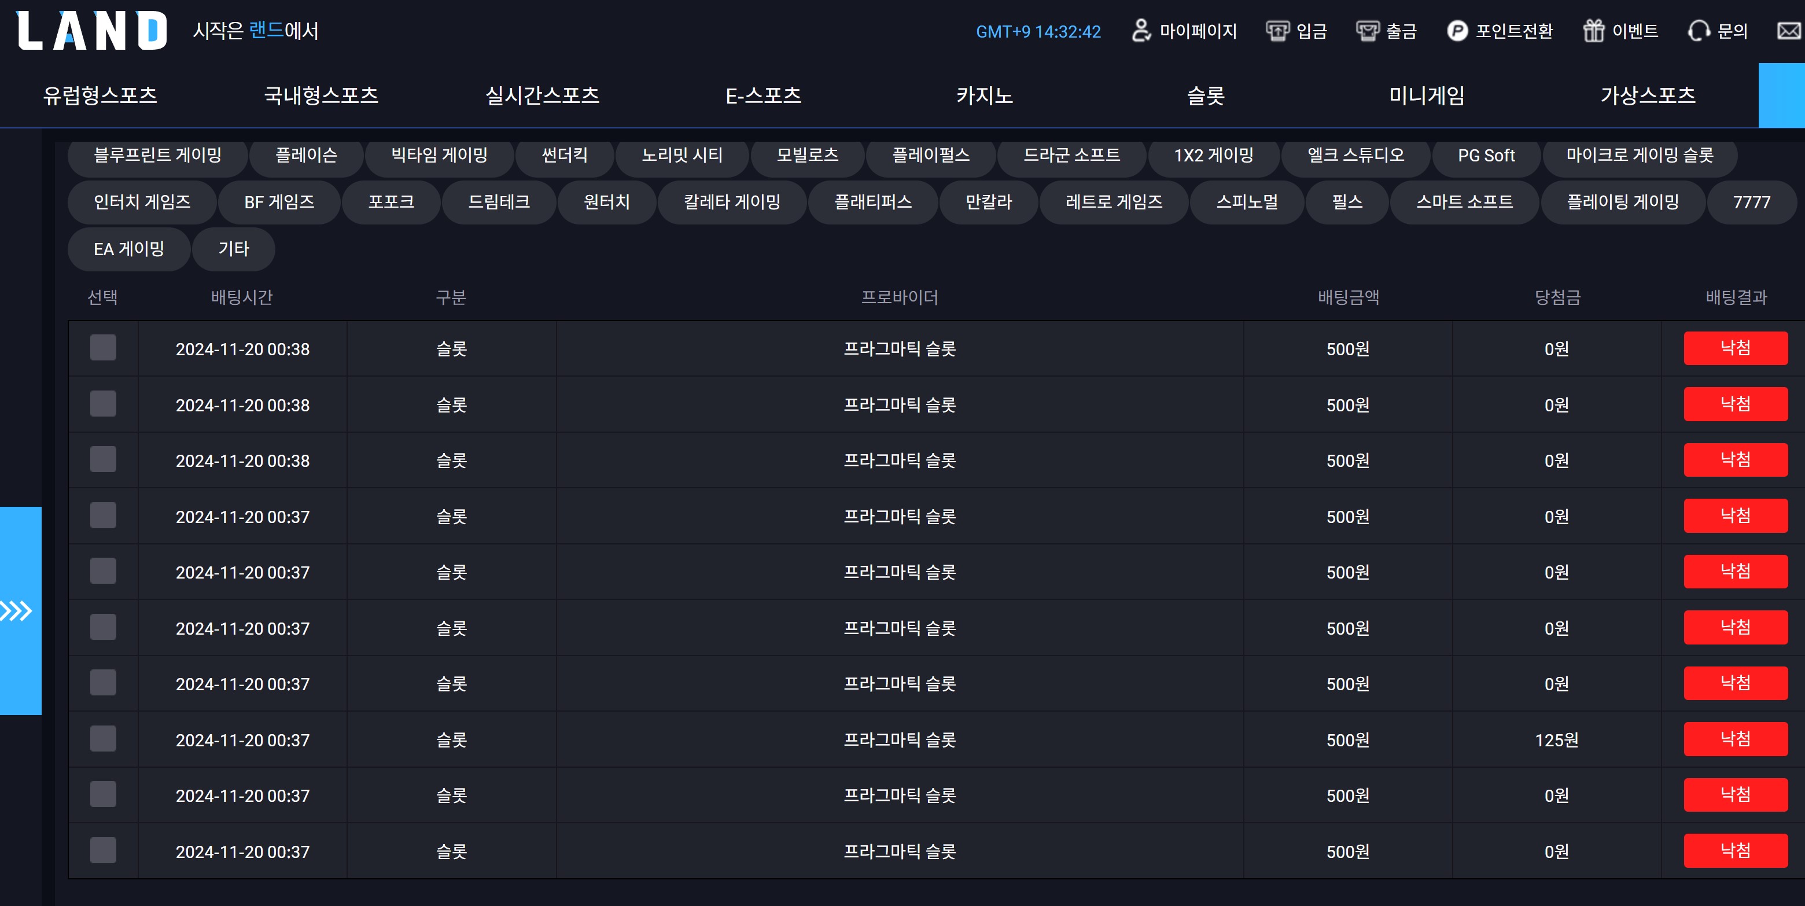Open the 유럽형스포츠 menu
1805x906 pixels.
pyautogui.click(x=100, y=95)
